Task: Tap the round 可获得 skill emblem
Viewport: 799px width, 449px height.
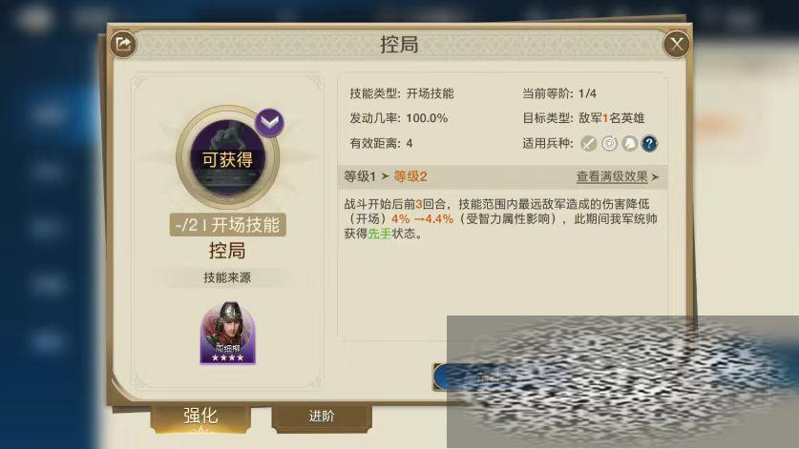Action: (228, 158)
